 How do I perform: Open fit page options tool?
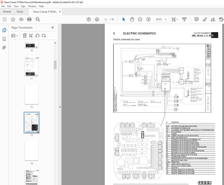tap(173, 20)
